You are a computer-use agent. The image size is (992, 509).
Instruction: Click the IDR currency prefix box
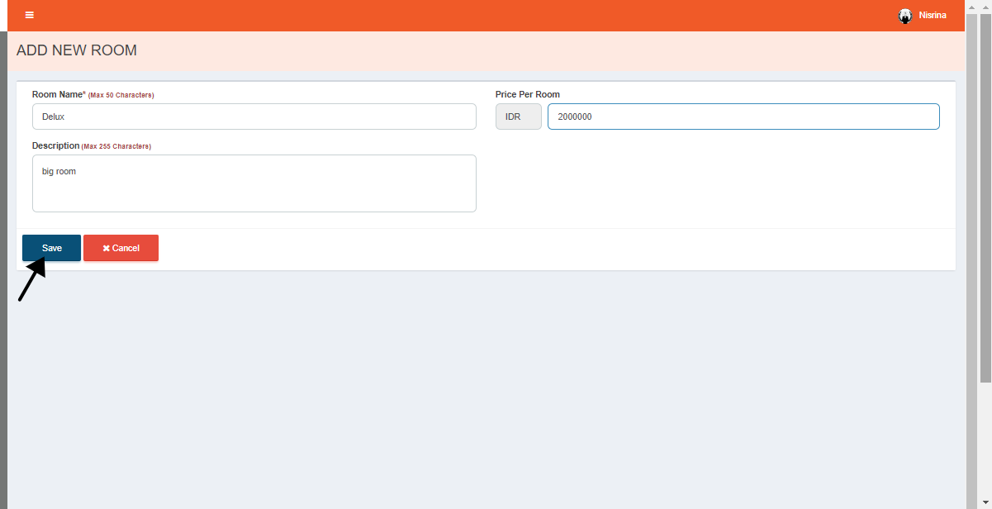coord(518,117)
